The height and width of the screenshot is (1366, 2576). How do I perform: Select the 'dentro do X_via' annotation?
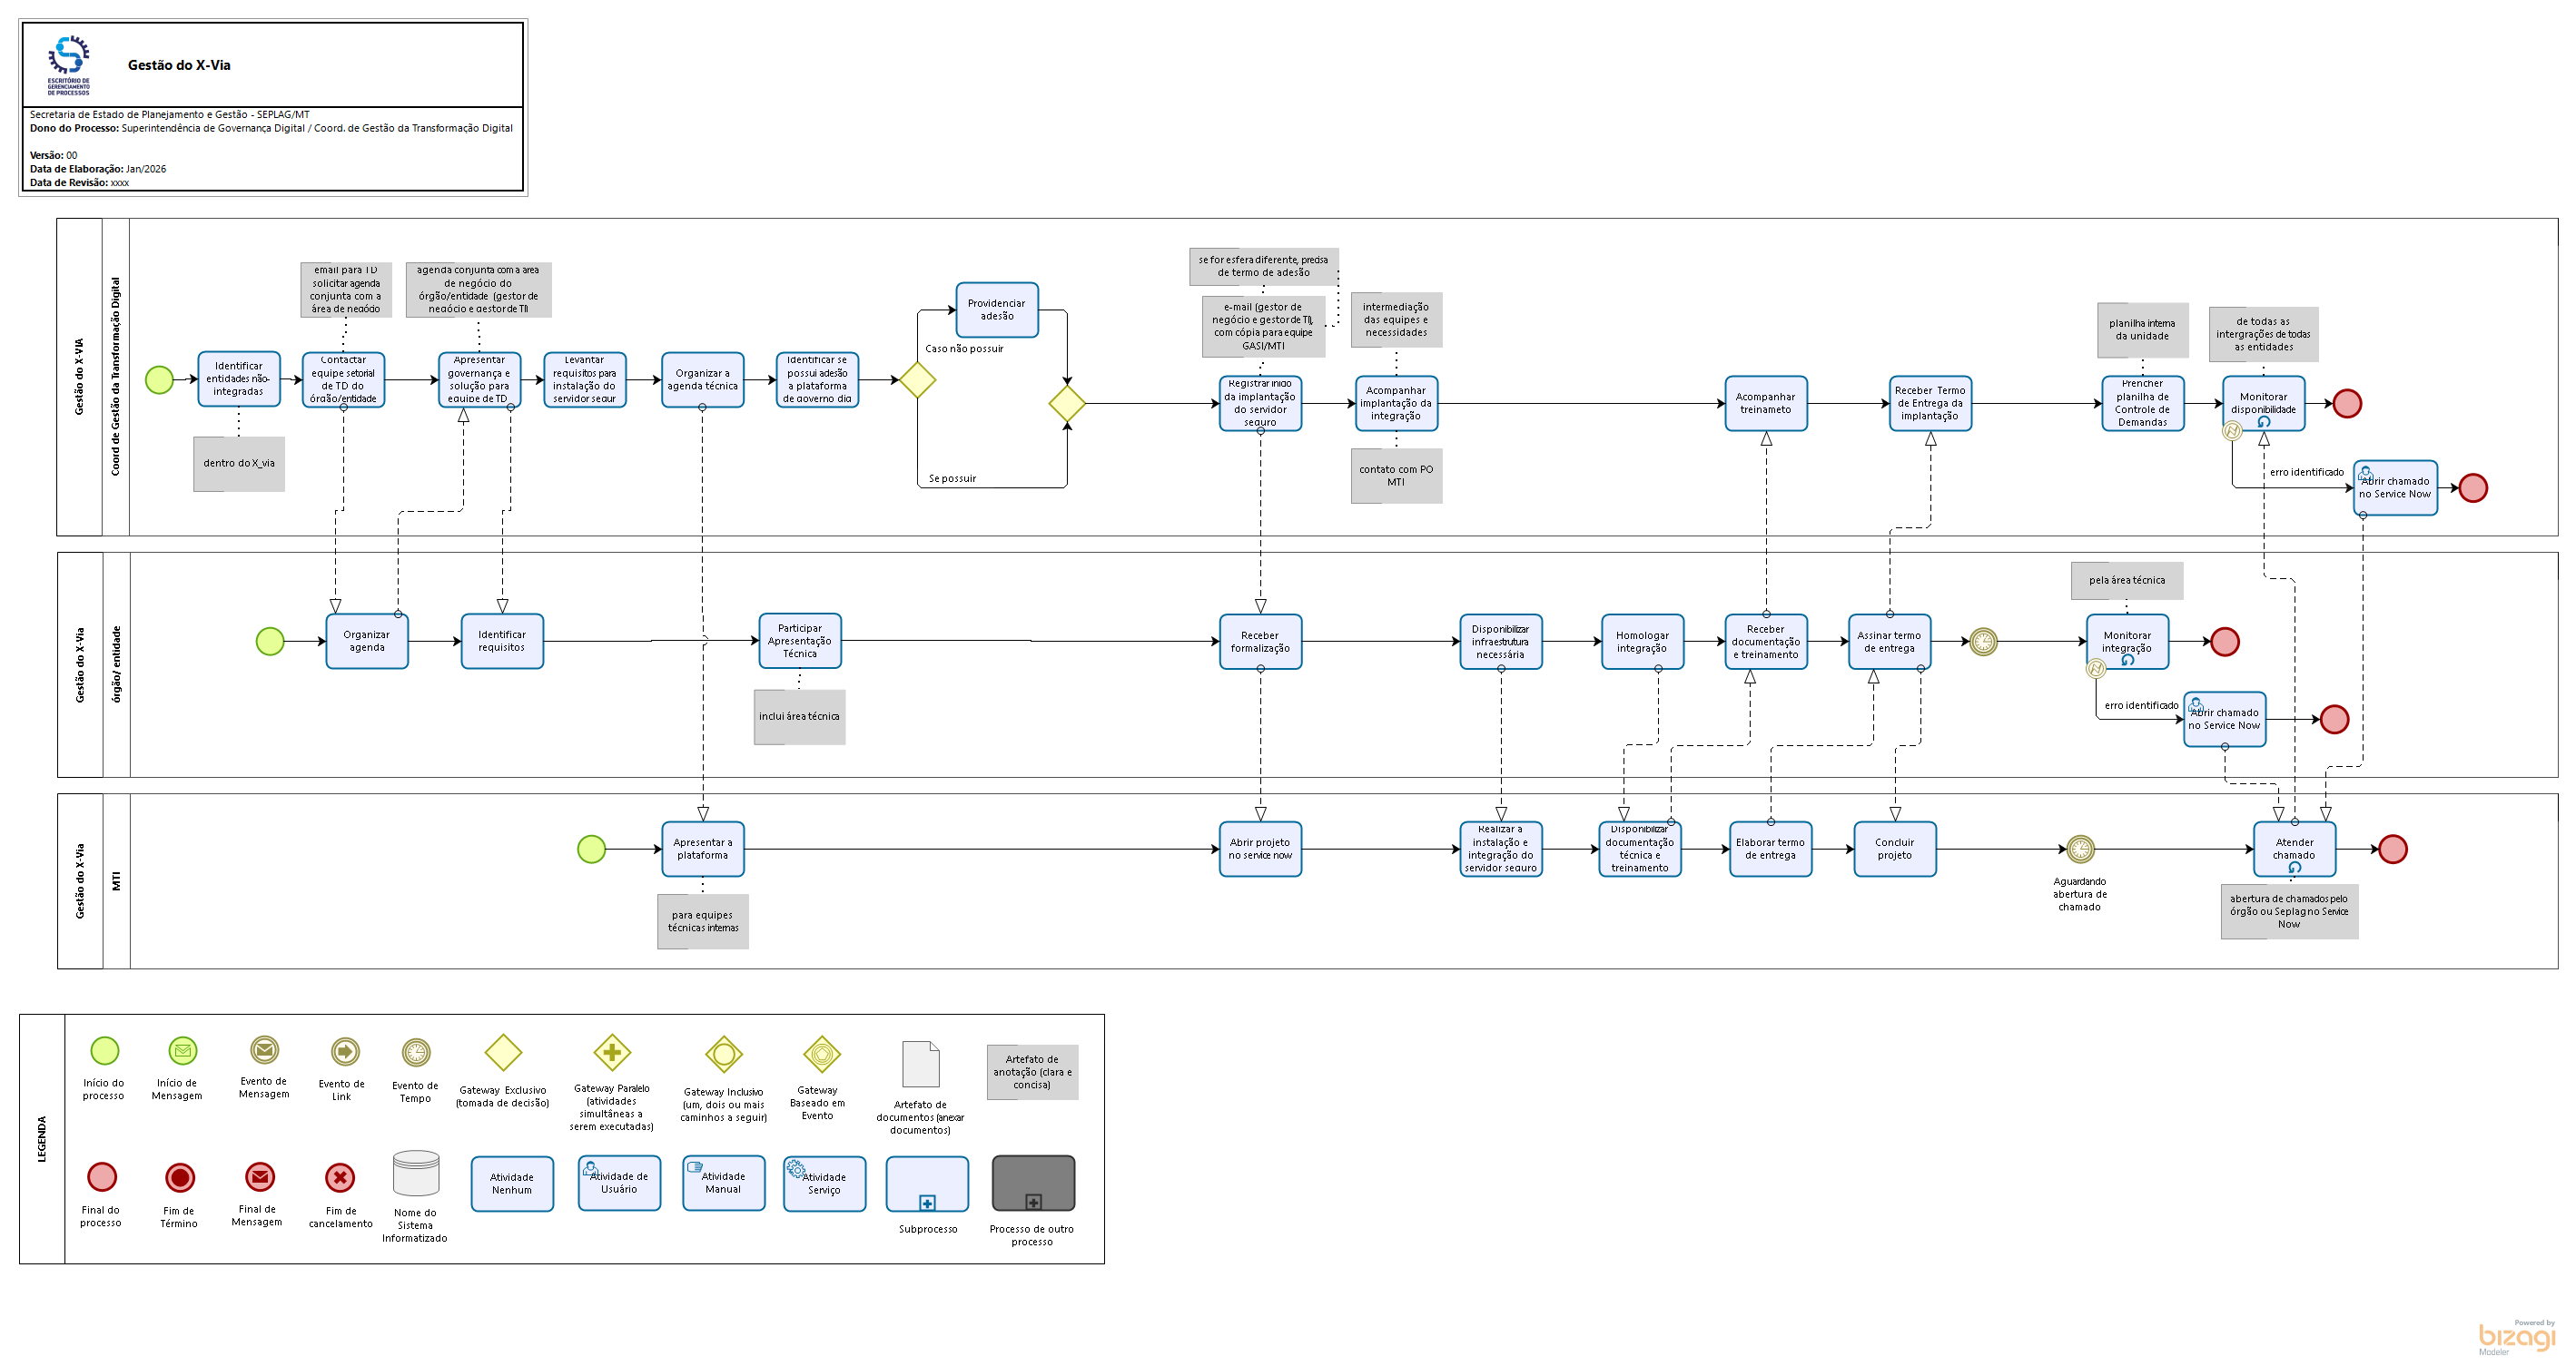tap(239, 464)
